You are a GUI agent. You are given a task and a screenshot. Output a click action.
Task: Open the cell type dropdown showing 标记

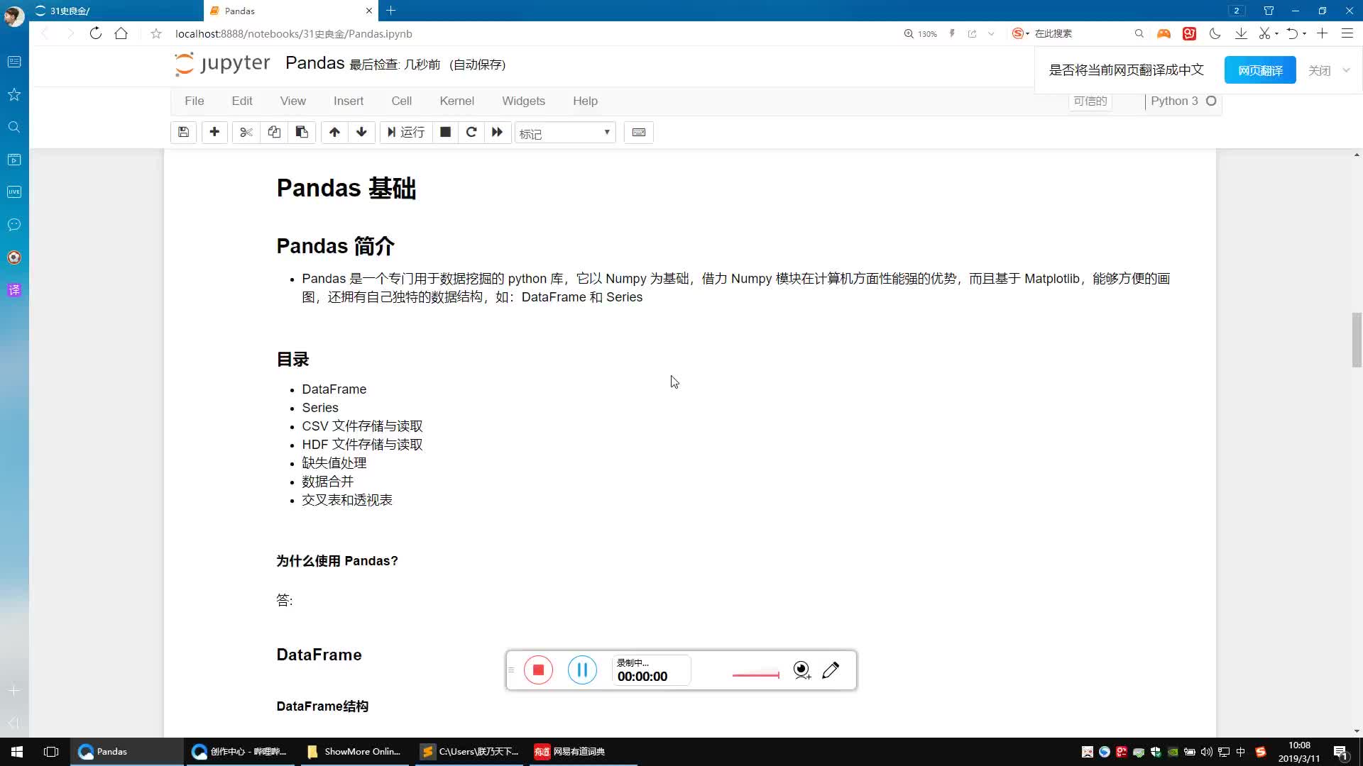[x=564, y=132]
